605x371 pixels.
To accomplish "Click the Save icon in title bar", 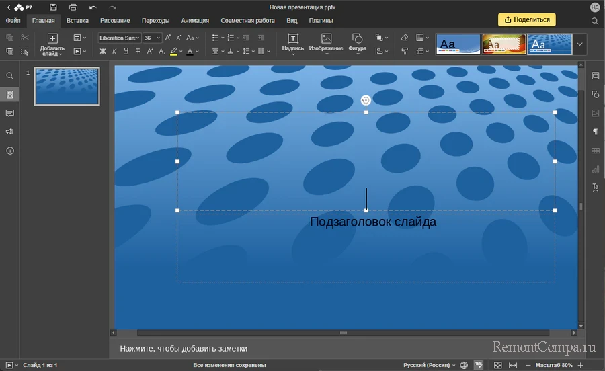I will click(x=53, y=7).
